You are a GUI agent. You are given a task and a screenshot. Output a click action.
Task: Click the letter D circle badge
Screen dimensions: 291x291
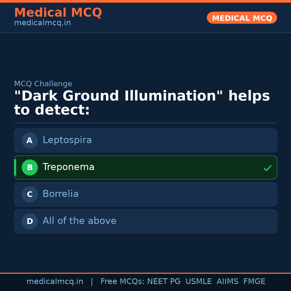pyautogui.click(x=30, y=221)
